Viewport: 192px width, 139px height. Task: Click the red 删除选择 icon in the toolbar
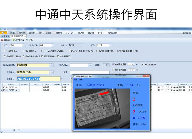point(2,40)
